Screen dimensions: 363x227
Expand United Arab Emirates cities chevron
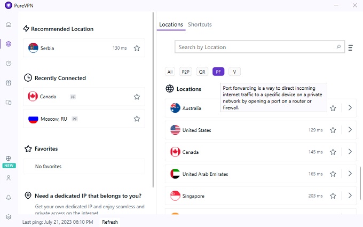coord(350,173)
